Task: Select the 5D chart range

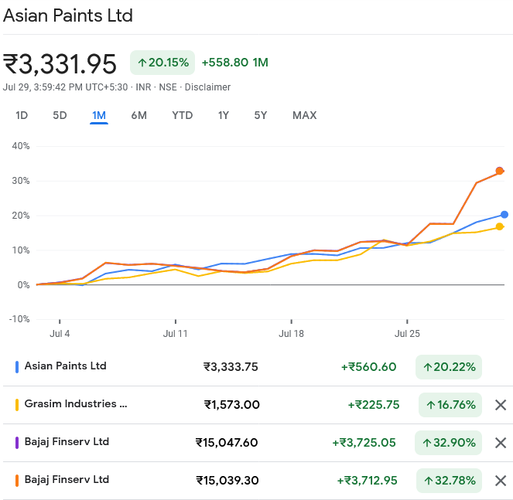Action: 60,115
